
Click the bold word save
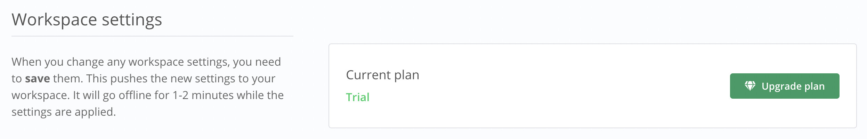click(38, 79)
